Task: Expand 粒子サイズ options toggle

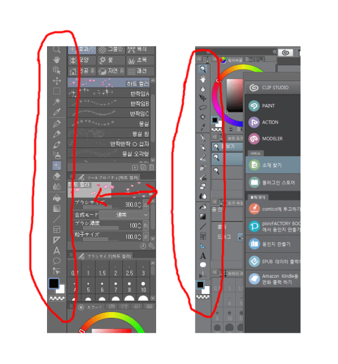Action: pos(146,237)
